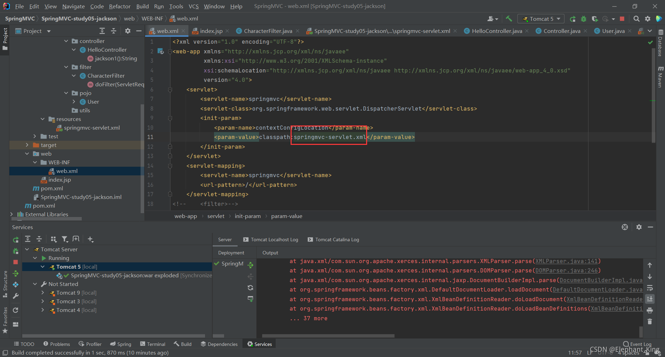Viewport: 665px width, 357px height.
Task: Open the Problems tool window
Action: [56, 344]
